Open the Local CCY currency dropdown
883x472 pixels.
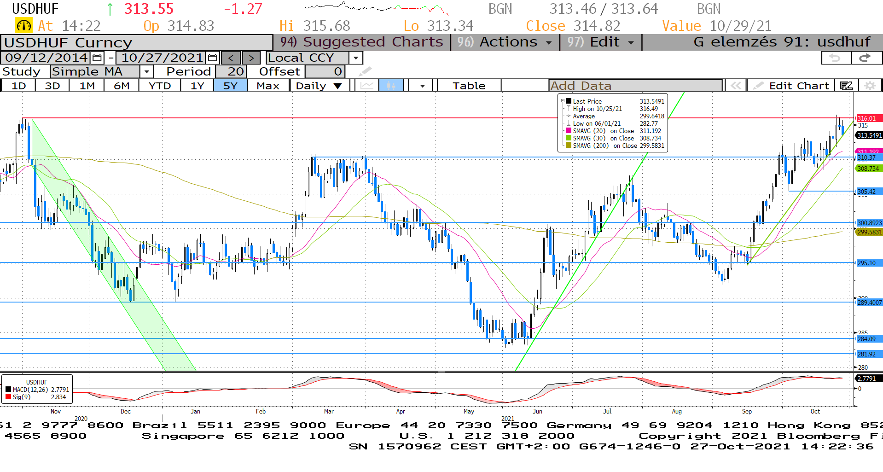point(355,58)
